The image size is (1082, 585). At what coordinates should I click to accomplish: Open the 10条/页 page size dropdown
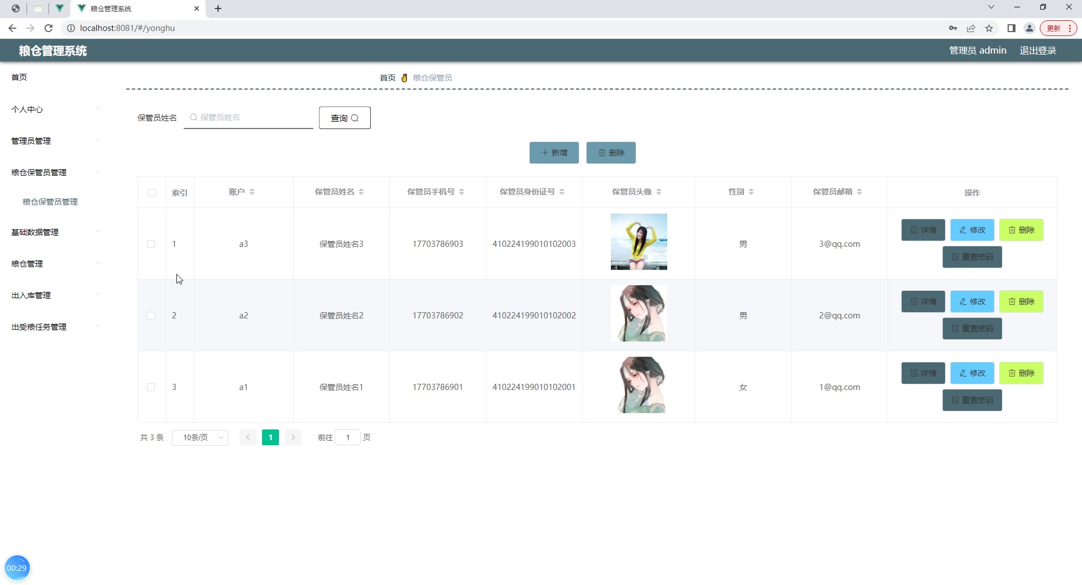(200, 437)
